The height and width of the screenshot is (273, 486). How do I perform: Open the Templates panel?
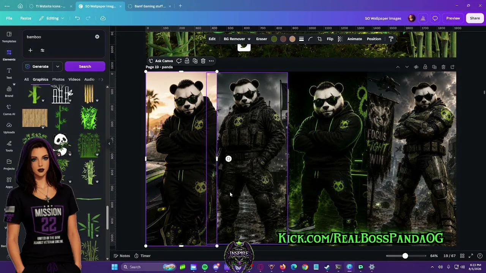tap(9, 37)
